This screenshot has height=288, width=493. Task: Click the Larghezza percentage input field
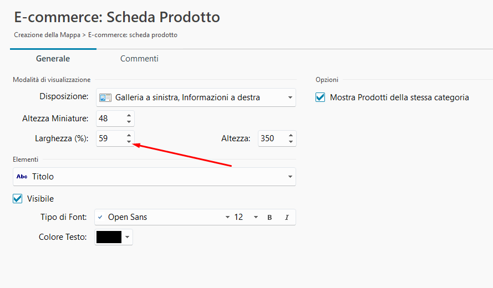click(109, 138)
